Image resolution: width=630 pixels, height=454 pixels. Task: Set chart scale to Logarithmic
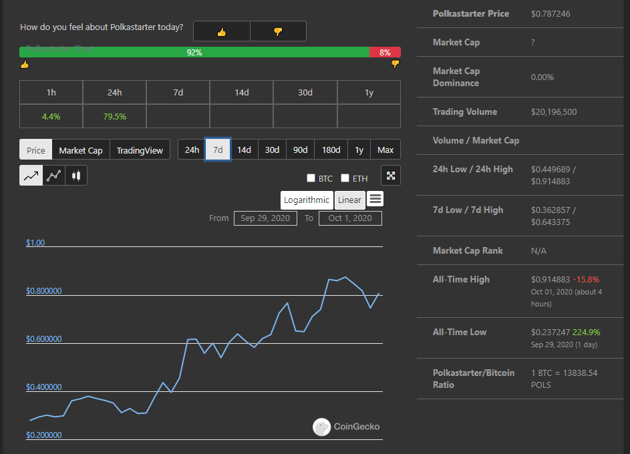[x=307, y=200]
